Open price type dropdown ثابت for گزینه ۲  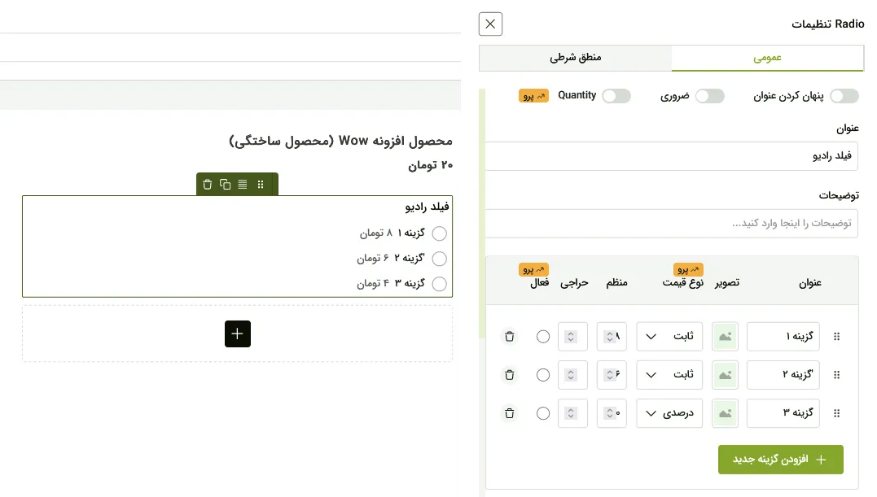(669, 375)
